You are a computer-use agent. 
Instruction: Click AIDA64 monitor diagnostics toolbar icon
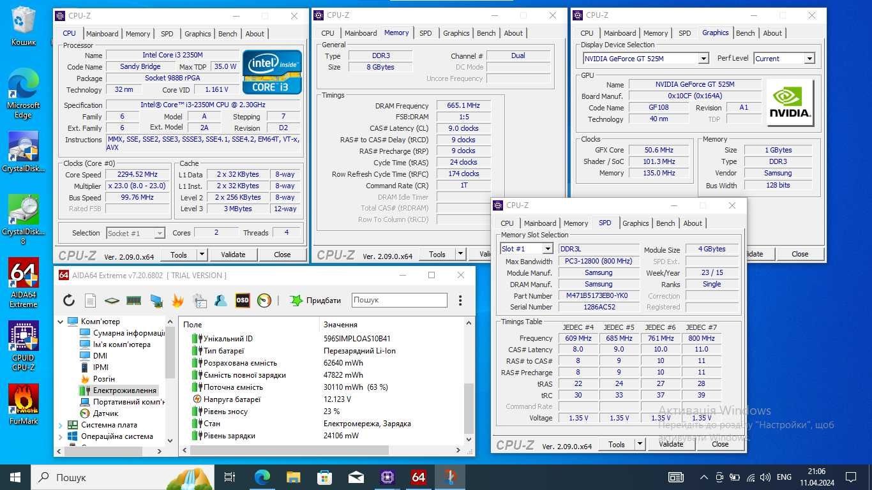tap(156, 301)
